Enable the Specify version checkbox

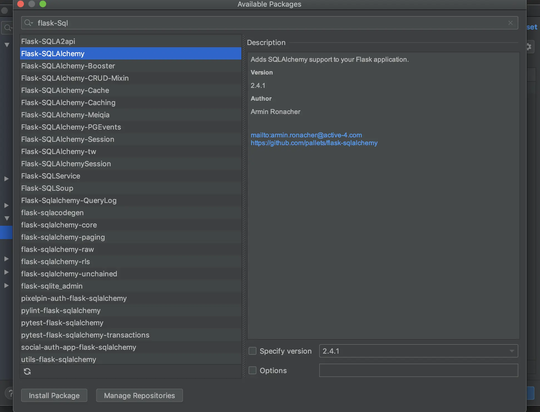[252, 351]
